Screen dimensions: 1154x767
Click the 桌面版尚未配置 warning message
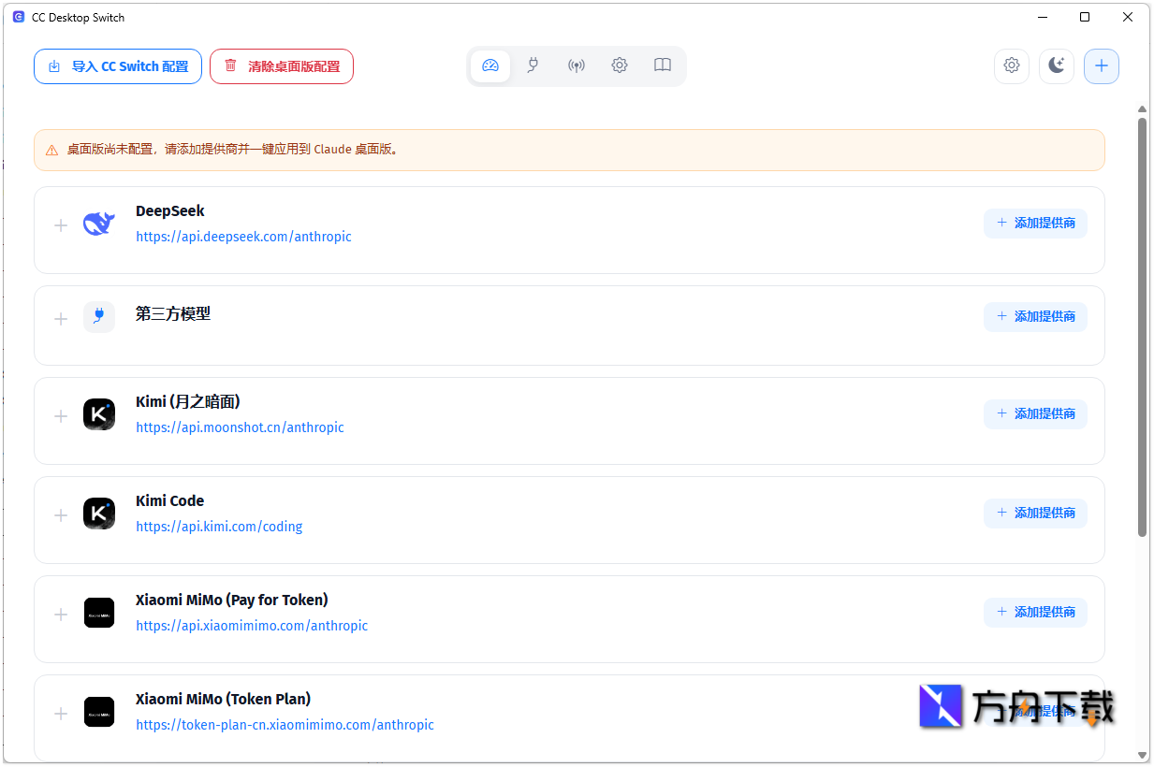coord(234,150)
